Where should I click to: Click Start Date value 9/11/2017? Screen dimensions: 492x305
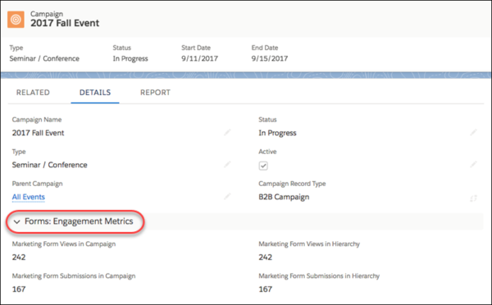click(199, 58)
